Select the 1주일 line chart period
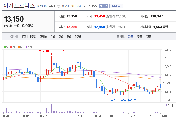Viewport: 176px width, 120px height. 33,36
